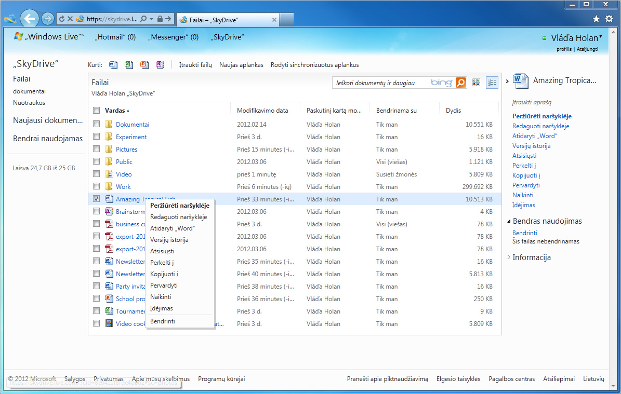Screen dimensions: 621x394
Task: Open the Hotmail link
Action: click(x=115, y=37)
